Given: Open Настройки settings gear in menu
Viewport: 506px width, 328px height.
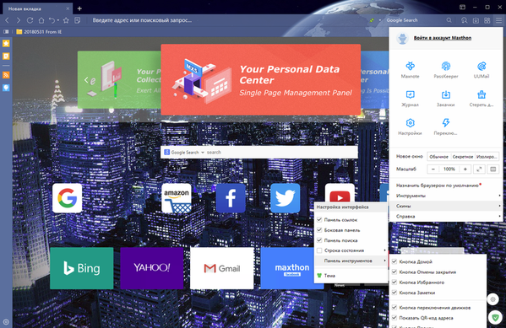Looking at the screenshot, I should click(x=411, y=126).
